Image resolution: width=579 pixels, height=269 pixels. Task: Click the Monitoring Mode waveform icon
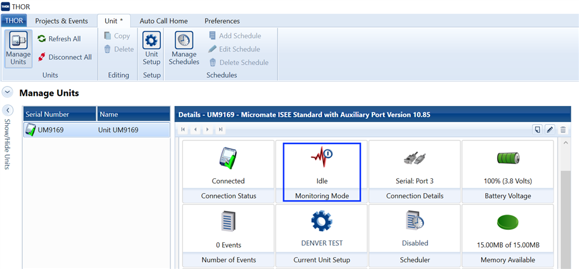pyautogui.click(x=321, y=156)
